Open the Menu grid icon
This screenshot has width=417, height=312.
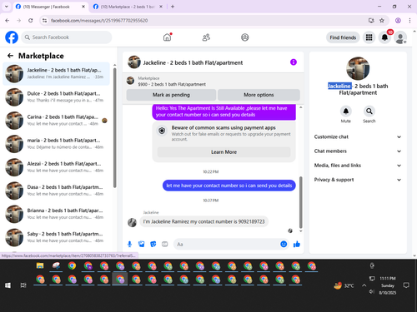click(369, 37)
